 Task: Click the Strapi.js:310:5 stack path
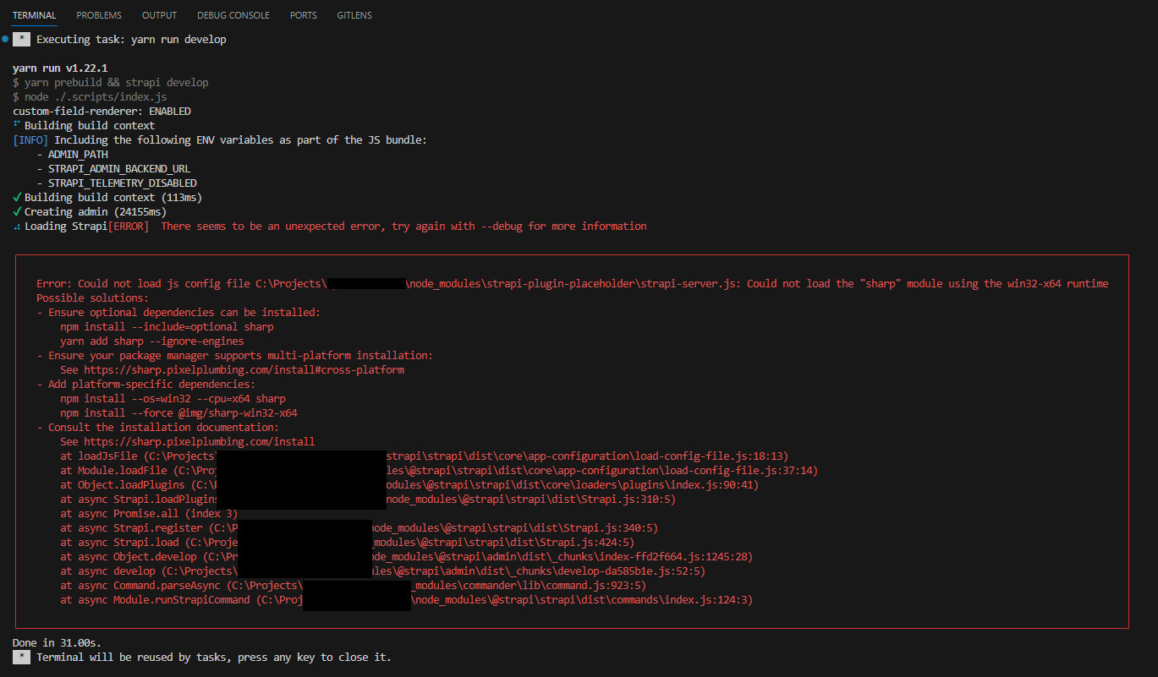tap(530, 499)
